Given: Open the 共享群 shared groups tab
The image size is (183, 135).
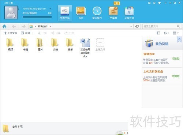Looking at the screenshot, I should pos(113,13).
